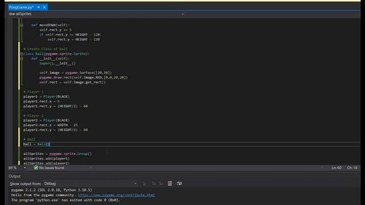365x205 pixels.
Task: Click the Ln: 60 line indicator
Action: [336, 168]
